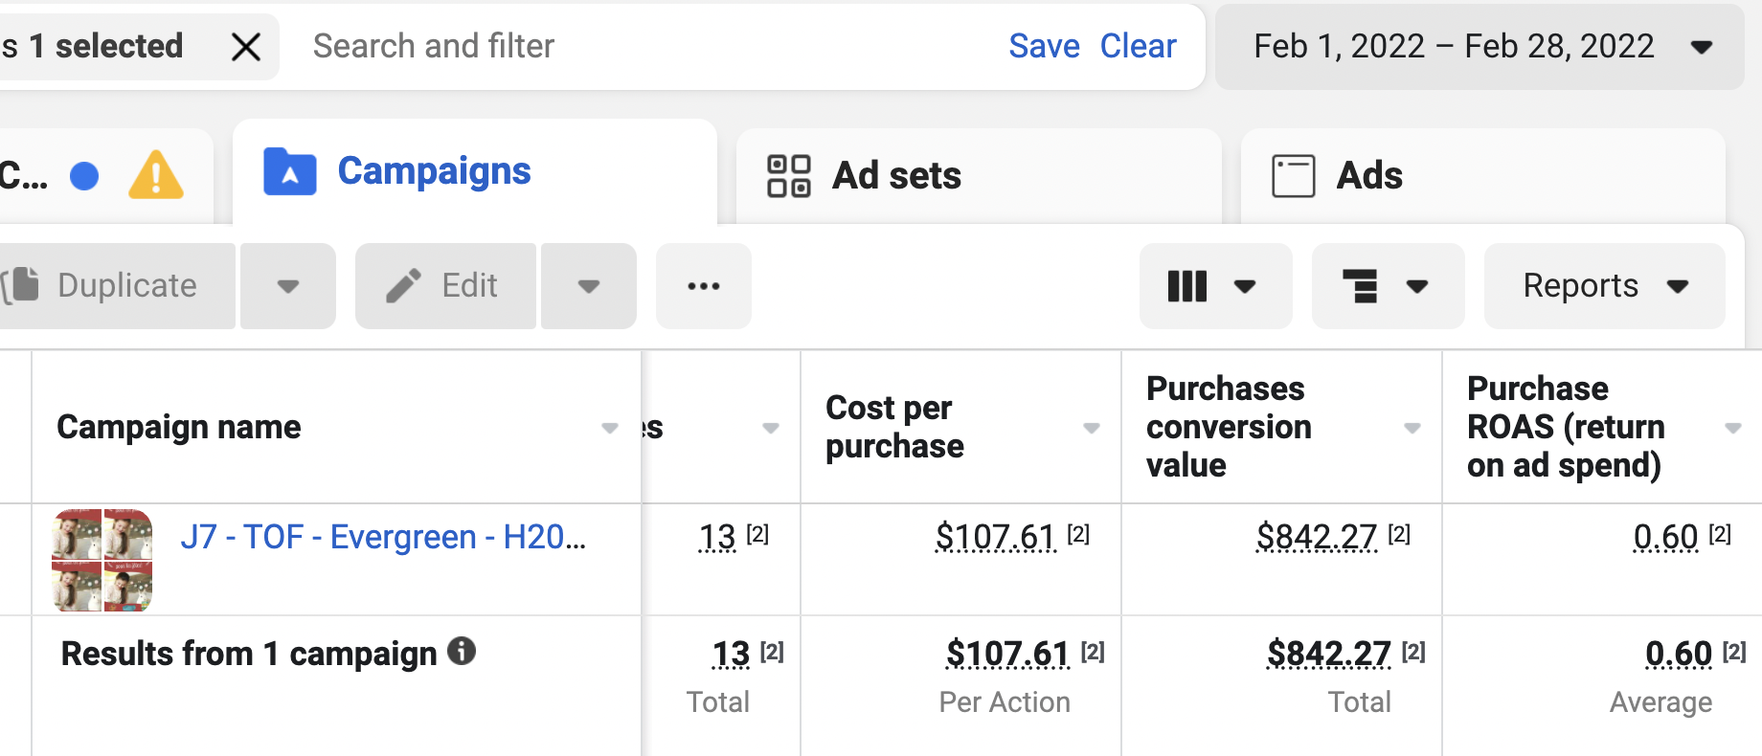Open the Feb 2022 date range dropdown
1762x756 pixels.
pos(1480,46)
